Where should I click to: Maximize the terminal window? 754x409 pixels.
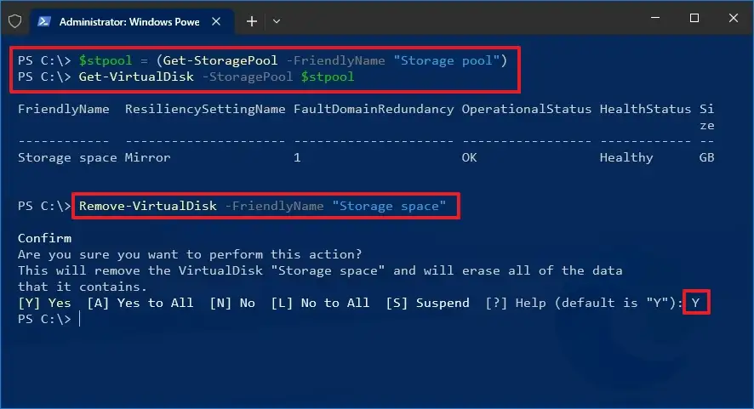[694, 19]
